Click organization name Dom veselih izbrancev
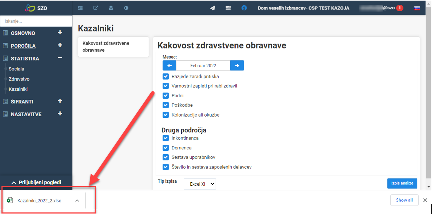The image size is (432, 215). pyautogui.click(x=303, y=8)
